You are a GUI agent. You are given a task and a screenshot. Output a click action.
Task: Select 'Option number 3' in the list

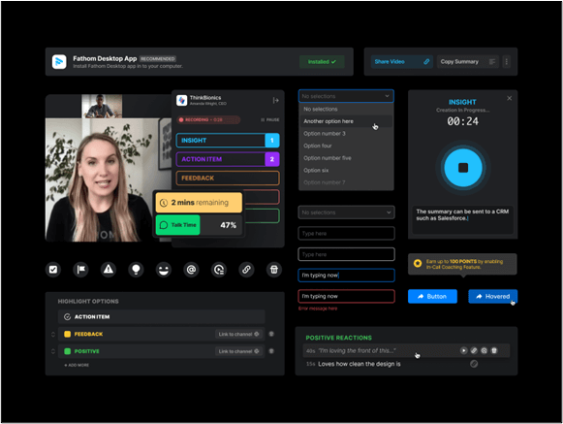[x=346, y=134]
